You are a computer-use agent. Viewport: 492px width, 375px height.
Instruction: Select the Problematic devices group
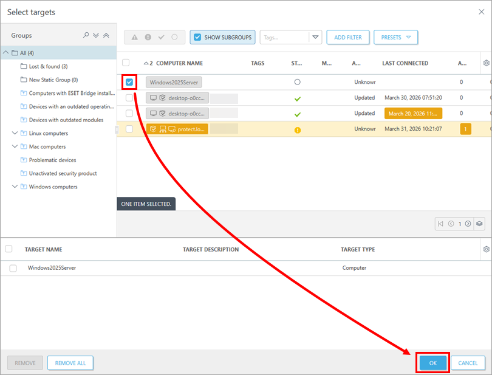pos(52,160)
